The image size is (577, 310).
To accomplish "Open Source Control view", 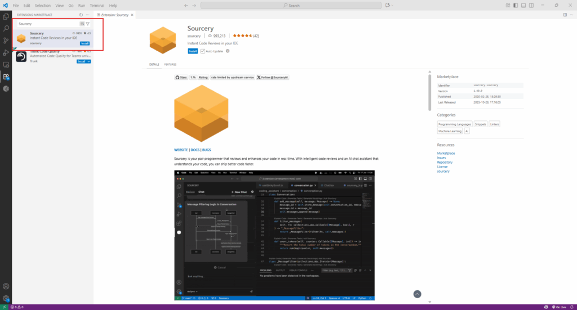I will (x=6, y=41).
